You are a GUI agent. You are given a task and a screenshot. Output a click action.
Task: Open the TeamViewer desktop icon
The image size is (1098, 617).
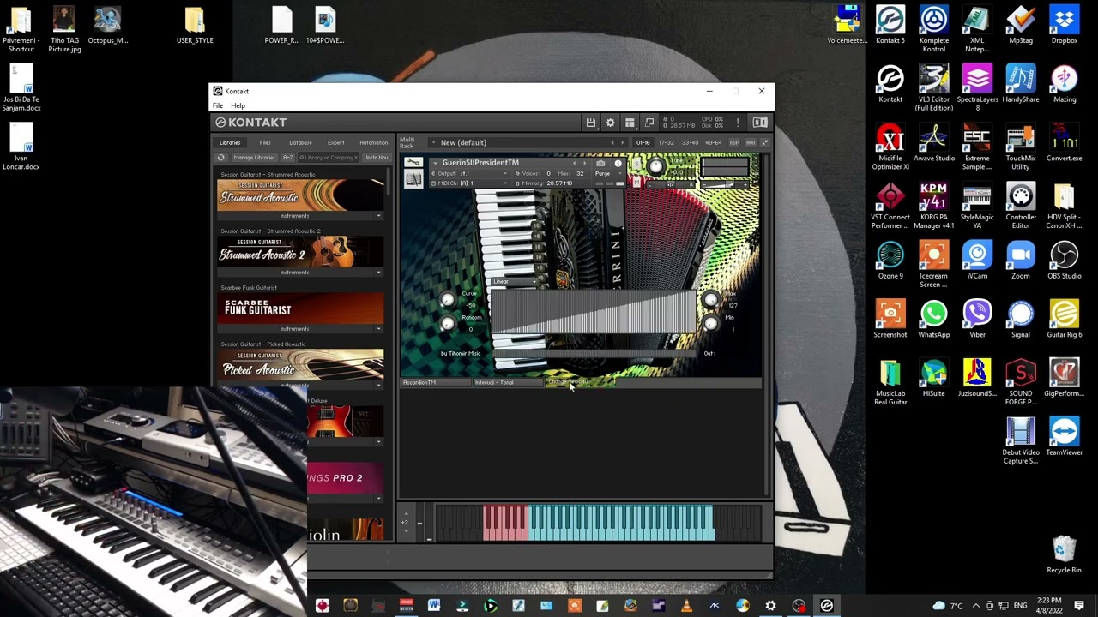coord(1064,436)
